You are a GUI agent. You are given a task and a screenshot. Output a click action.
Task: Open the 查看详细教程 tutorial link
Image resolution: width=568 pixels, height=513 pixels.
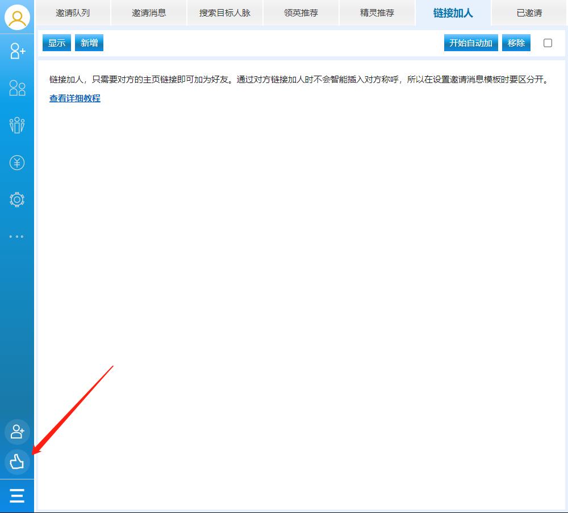(x=74, y=98)
